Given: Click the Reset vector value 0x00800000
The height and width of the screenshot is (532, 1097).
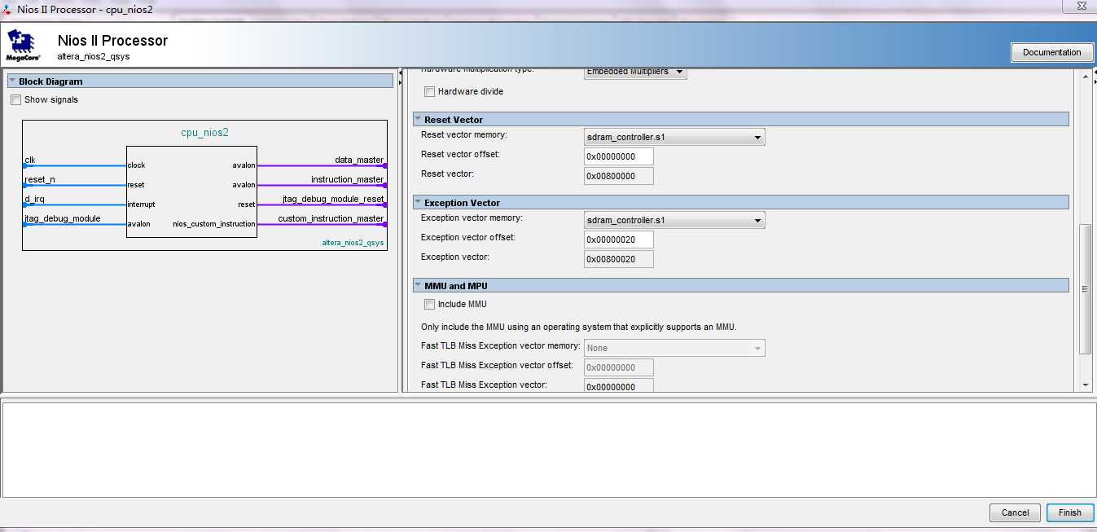Looking at the screenshot, I should (x=619, y=176).
